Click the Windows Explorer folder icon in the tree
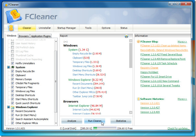This screenshot has width=196, height=137. coord(13,107)
